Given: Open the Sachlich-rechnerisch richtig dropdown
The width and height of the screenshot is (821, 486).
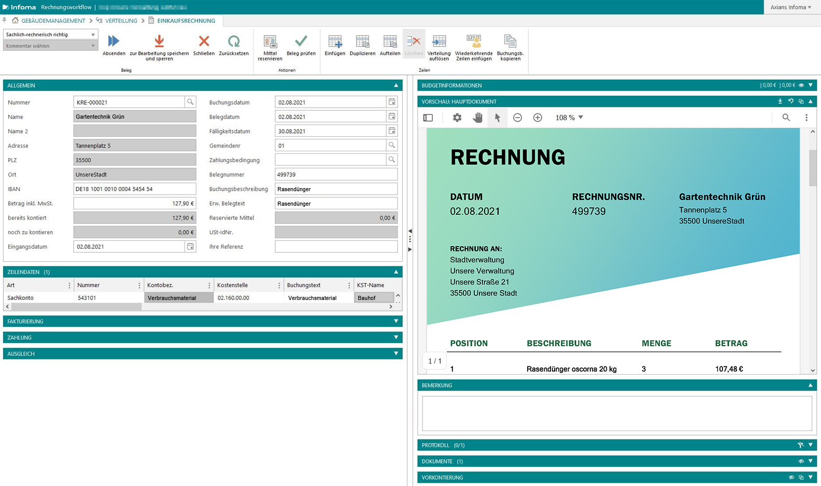Looking at the screenshot, I should pos(50,35).
